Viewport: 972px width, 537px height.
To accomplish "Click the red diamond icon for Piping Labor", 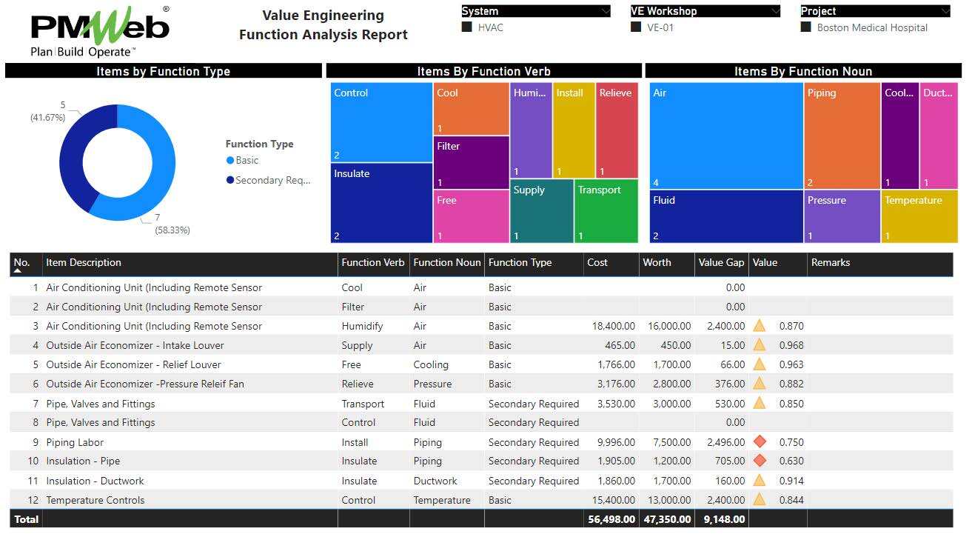I will click(760, 442).
